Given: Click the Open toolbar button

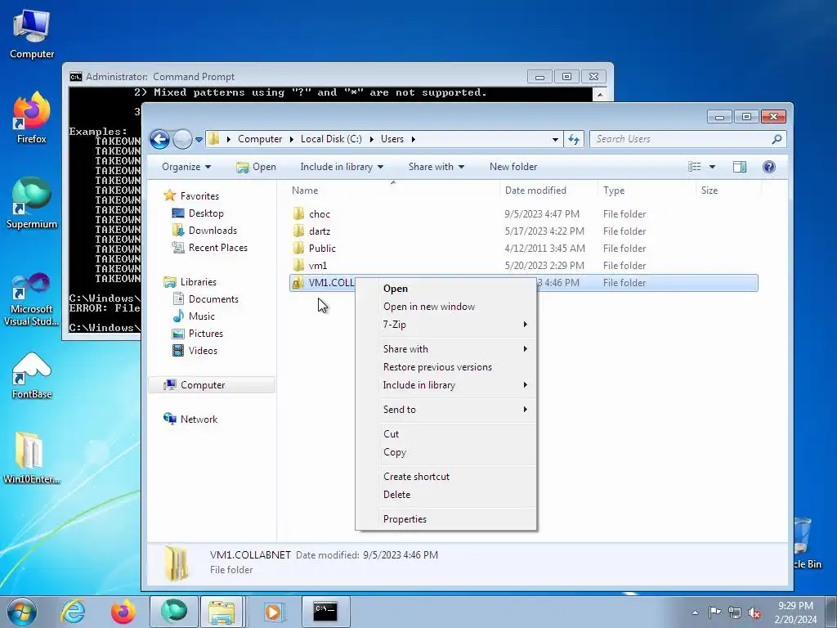Looking at the screenshot, I should pos(256,167).
